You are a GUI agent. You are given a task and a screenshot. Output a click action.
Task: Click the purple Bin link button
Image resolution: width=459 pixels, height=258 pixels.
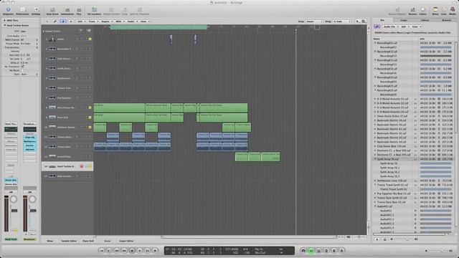[x=377, y=27]
